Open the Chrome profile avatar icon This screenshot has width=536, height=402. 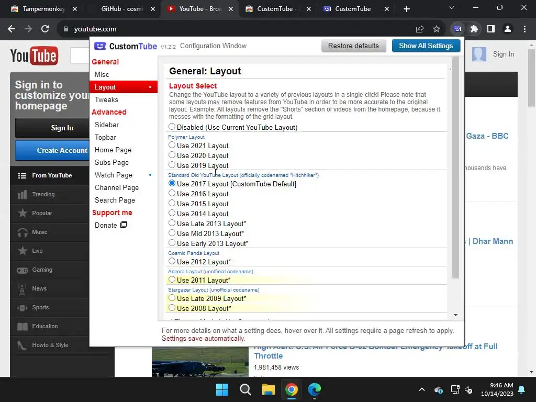click(508, 29)
